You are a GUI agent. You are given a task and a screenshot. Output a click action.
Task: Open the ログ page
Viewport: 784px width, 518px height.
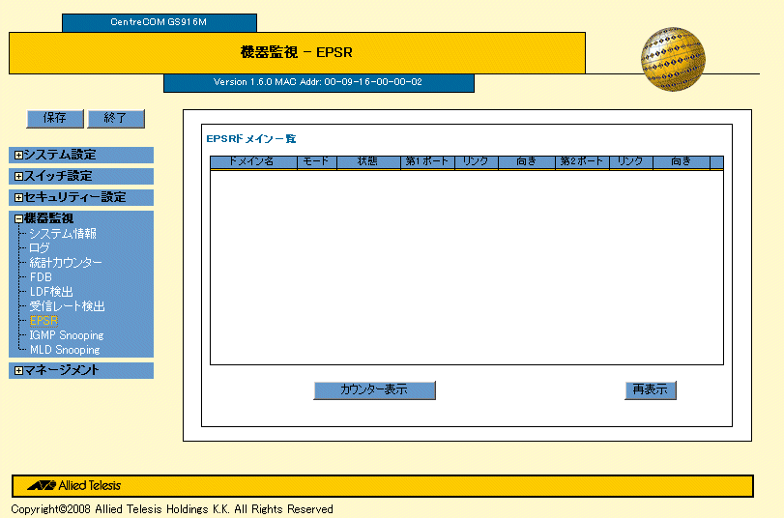point(40,248)
